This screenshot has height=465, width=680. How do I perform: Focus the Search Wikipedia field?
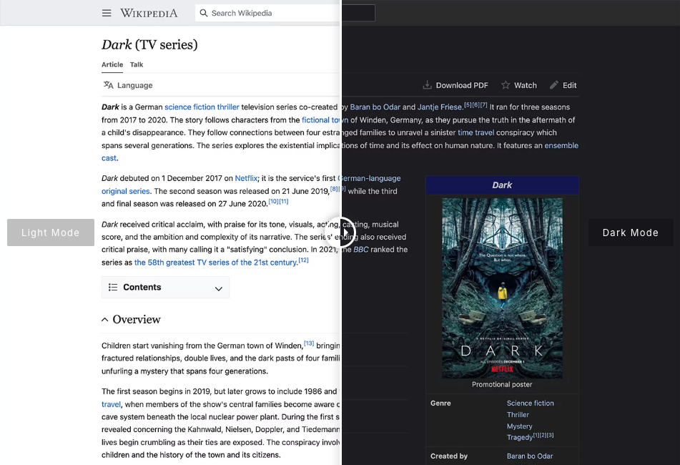(285, 13)
